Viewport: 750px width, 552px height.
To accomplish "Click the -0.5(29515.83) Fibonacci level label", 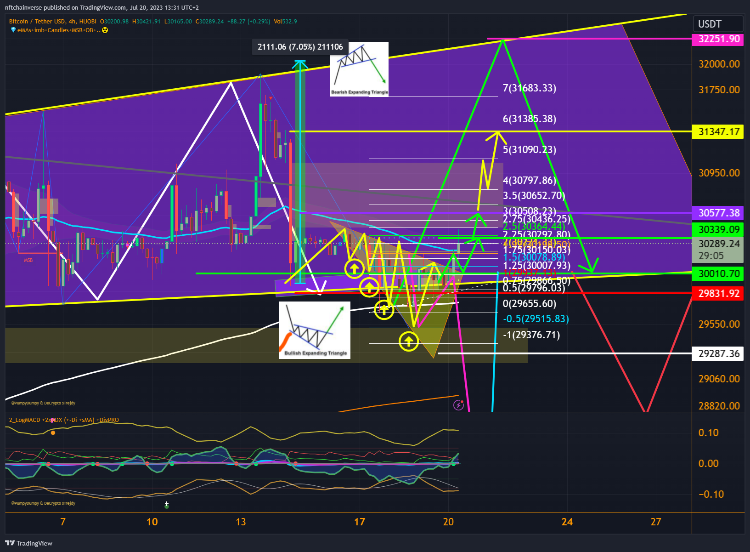I will 536,319.
